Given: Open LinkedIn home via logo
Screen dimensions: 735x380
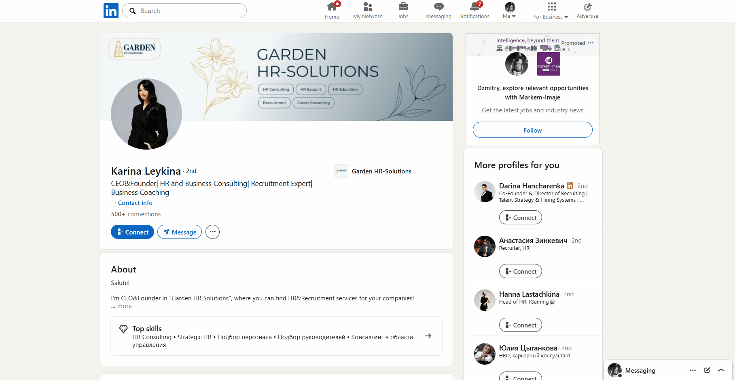Looking at the screenshot, I should pos(111,11).
